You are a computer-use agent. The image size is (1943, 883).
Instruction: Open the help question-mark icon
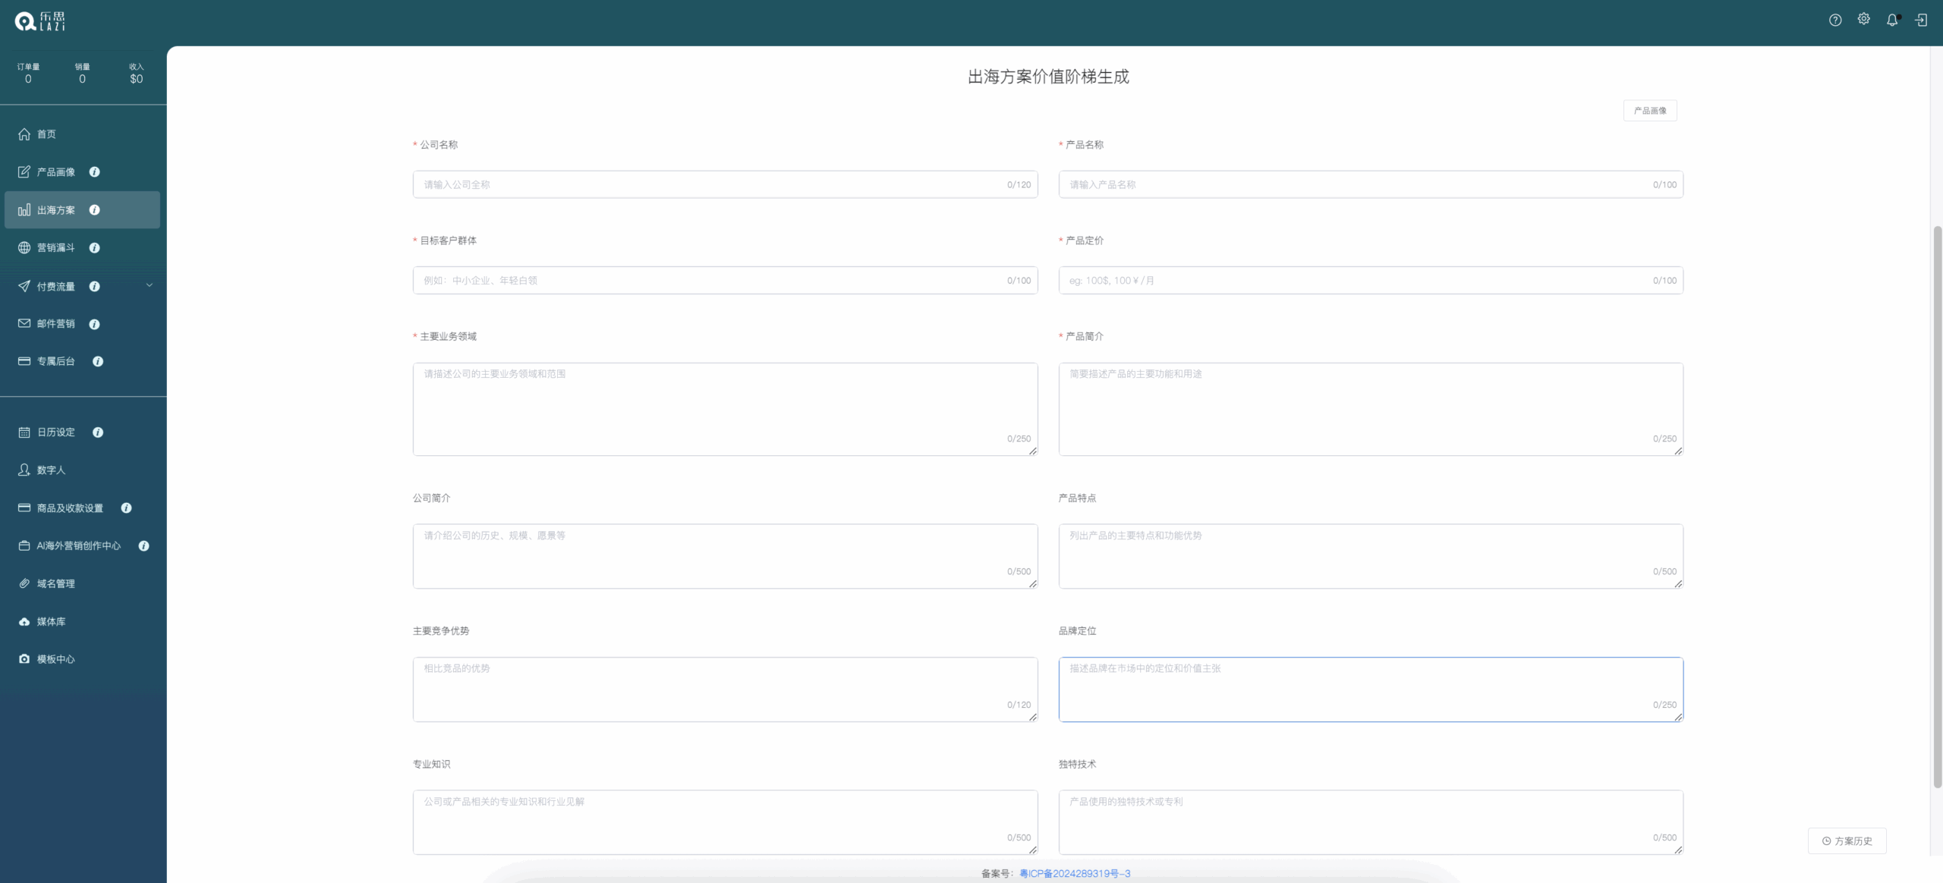point(1835,20)
